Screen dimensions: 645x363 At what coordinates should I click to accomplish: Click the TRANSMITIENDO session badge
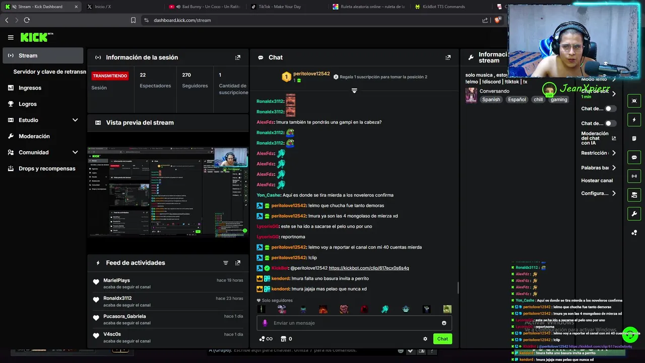click(x=110, y=76)
